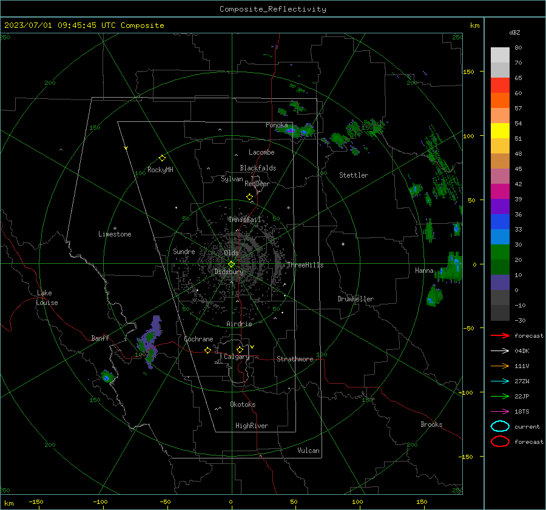Screen dimensions: 546x510
Task: Pick the yellow swatch between 54 and 51
Action: (x=500, y=130)
